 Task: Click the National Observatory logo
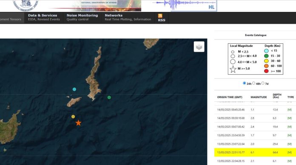(26, 5)
